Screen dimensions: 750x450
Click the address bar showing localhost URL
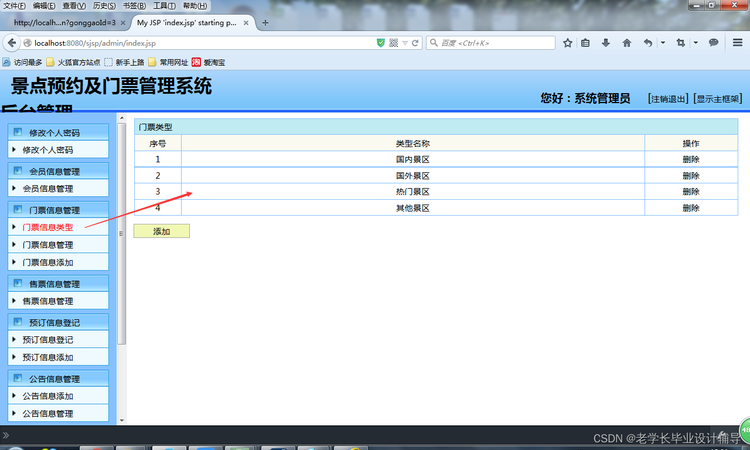176,42
